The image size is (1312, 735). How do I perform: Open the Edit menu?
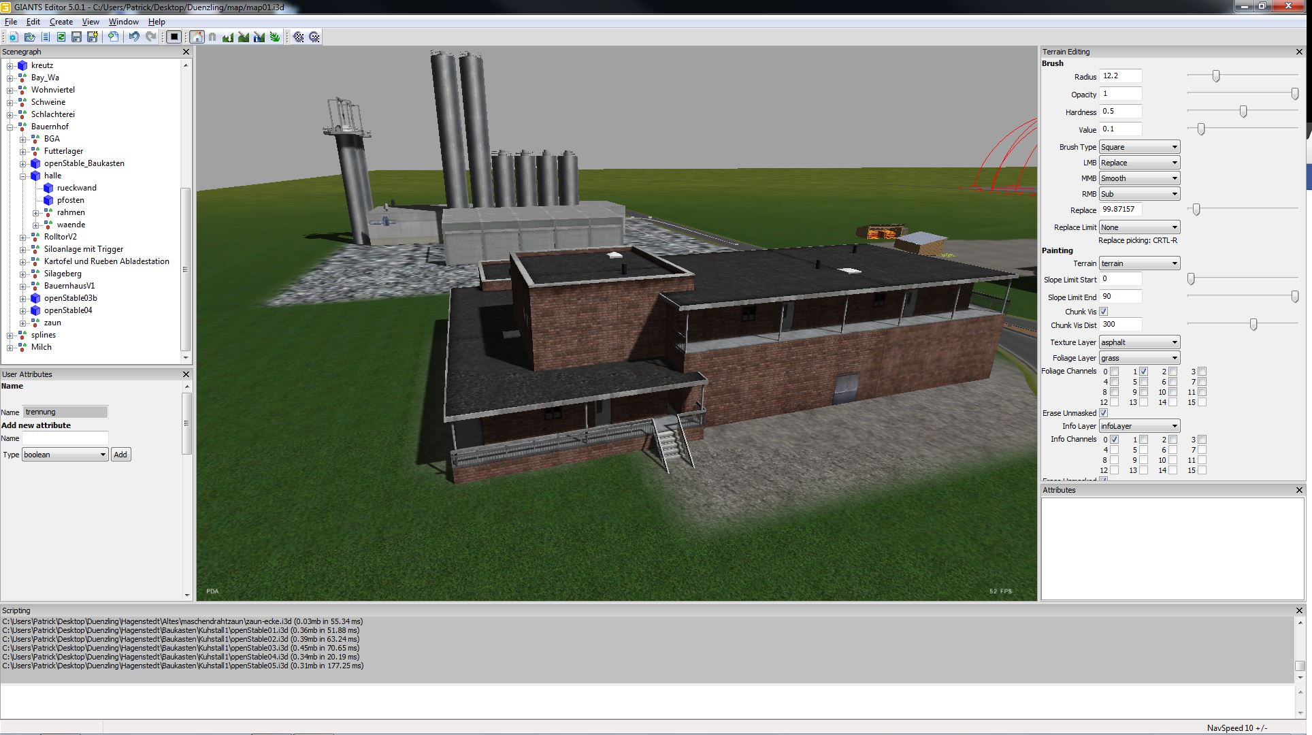click(x=33, y=22)
